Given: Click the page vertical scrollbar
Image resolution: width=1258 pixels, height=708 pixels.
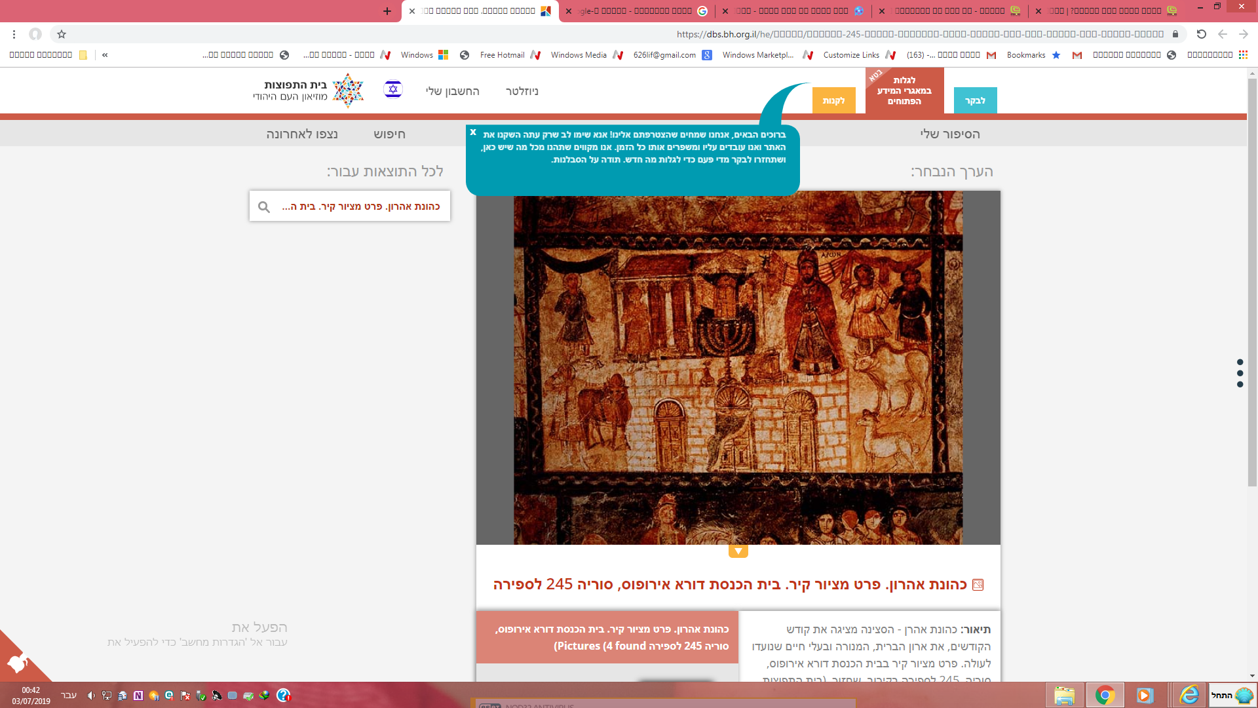Looking at the screenshot, I should [1252, 282].
